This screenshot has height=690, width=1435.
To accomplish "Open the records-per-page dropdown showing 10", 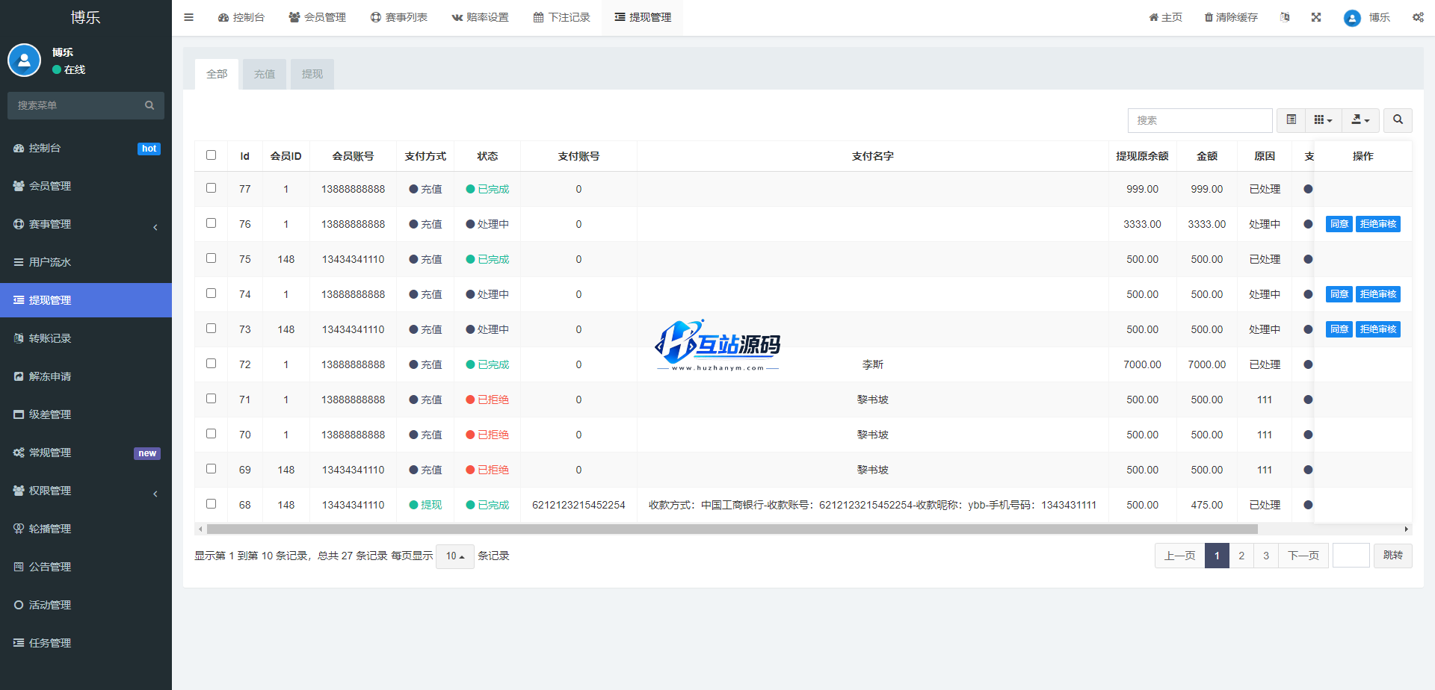I will [x=454, y=556].
